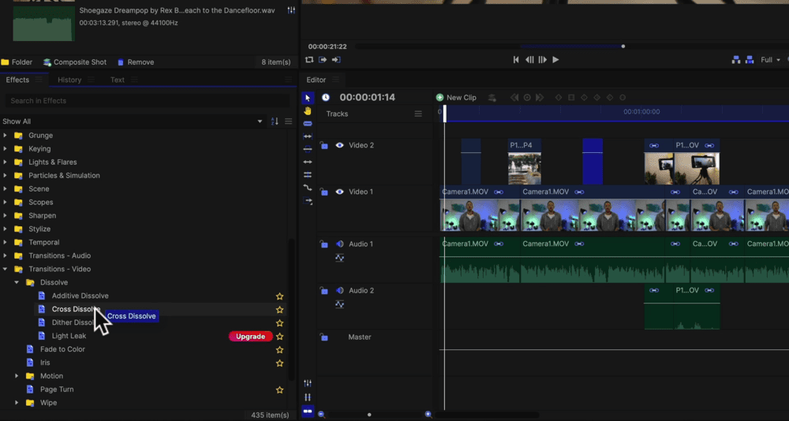Click the timeline zoom slider dot
789x421 pixels.
(x=369, y=415)
